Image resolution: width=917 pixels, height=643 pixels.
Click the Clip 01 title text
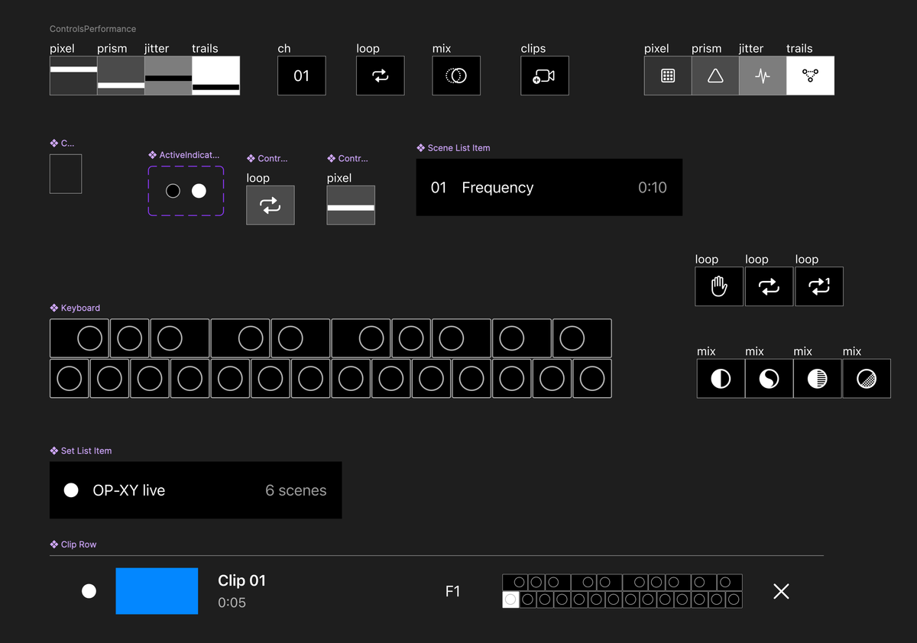pyautogui.click(x=242, y=580)
